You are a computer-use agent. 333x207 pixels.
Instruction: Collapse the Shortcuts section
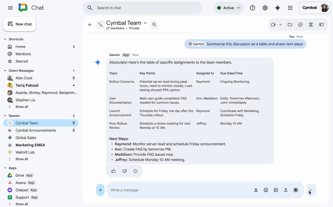(5, 39)
